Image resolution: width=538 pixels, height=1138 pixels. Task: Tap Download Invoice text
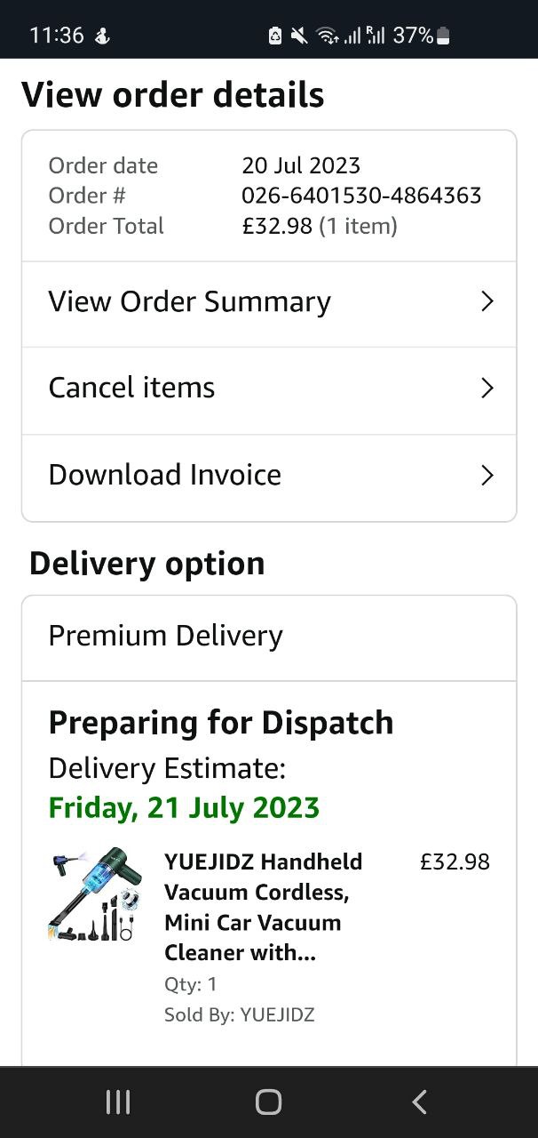(164, 476)
